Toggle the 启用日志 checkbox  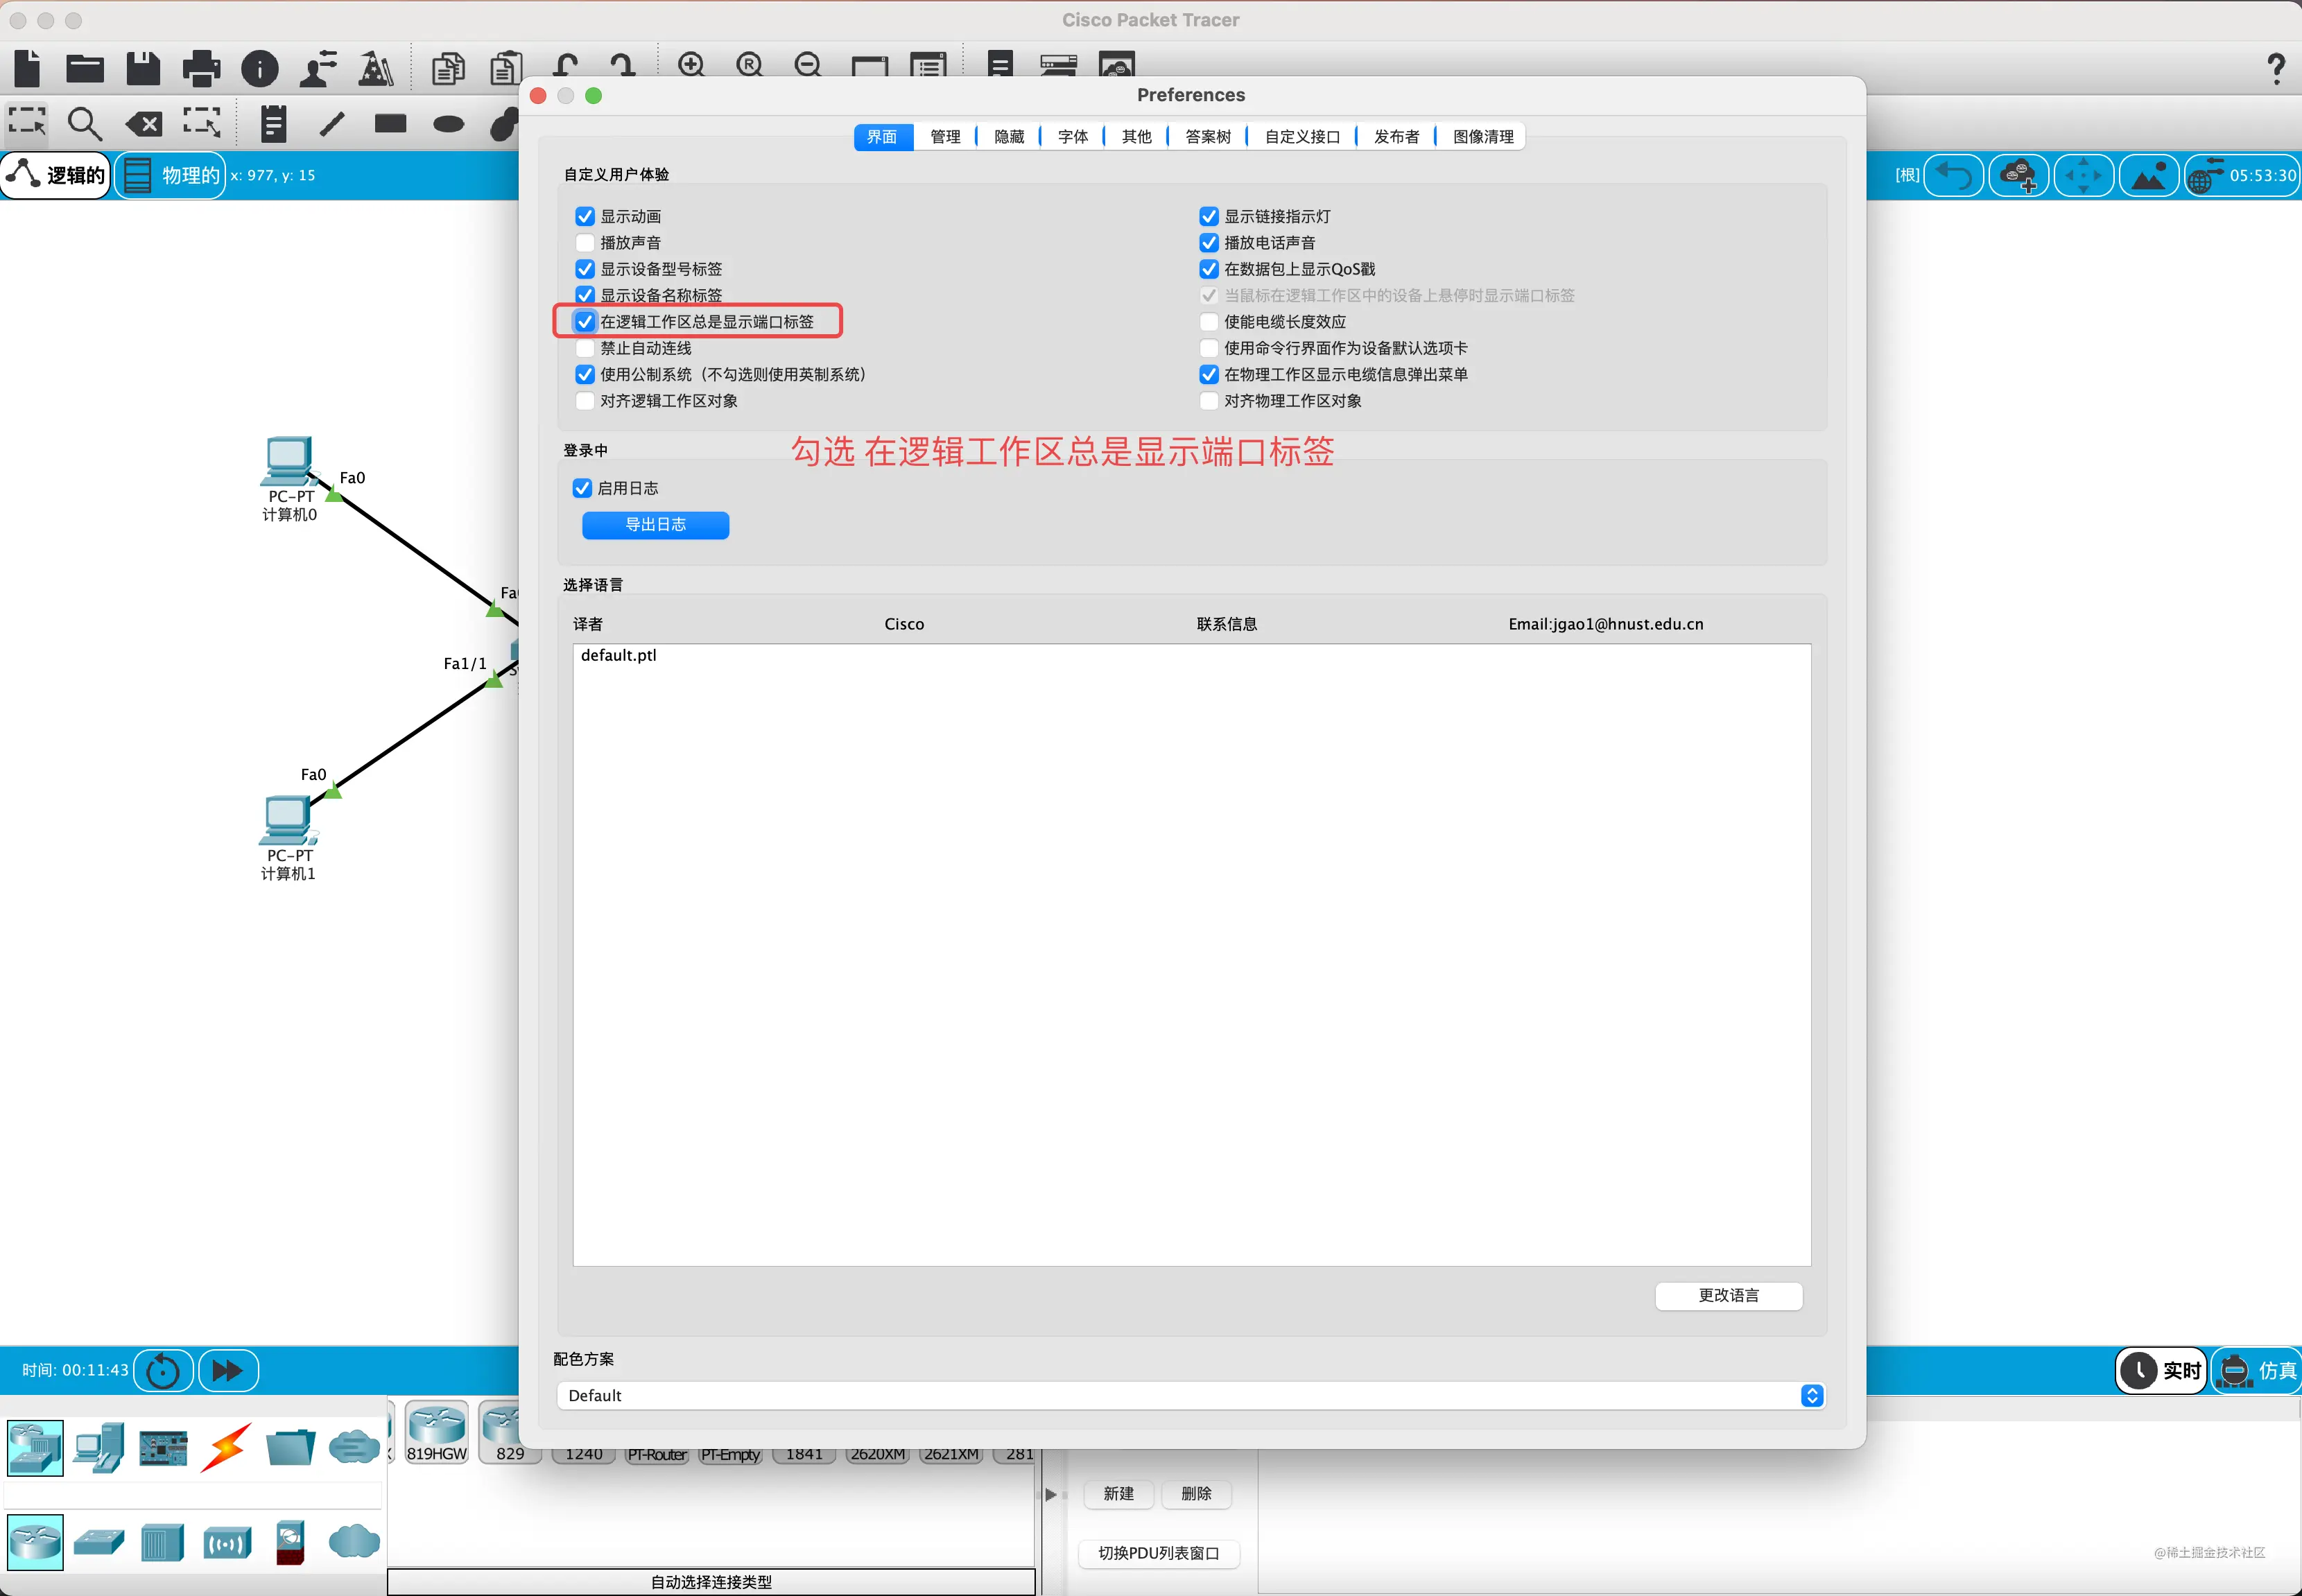[582, 488]
